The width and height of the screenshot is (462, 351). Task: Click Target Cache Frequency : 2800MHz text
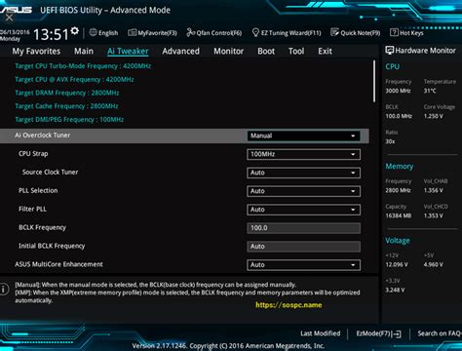(66, 106)
